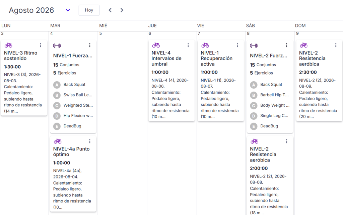Open options menu for NIVEL-1 Fuerza card
This screenshot has width=343, height=217.
(90, 45)
